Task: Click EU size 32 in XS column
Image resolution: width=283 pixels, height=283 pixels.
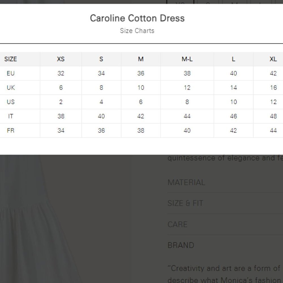Action: click(61, 73)
